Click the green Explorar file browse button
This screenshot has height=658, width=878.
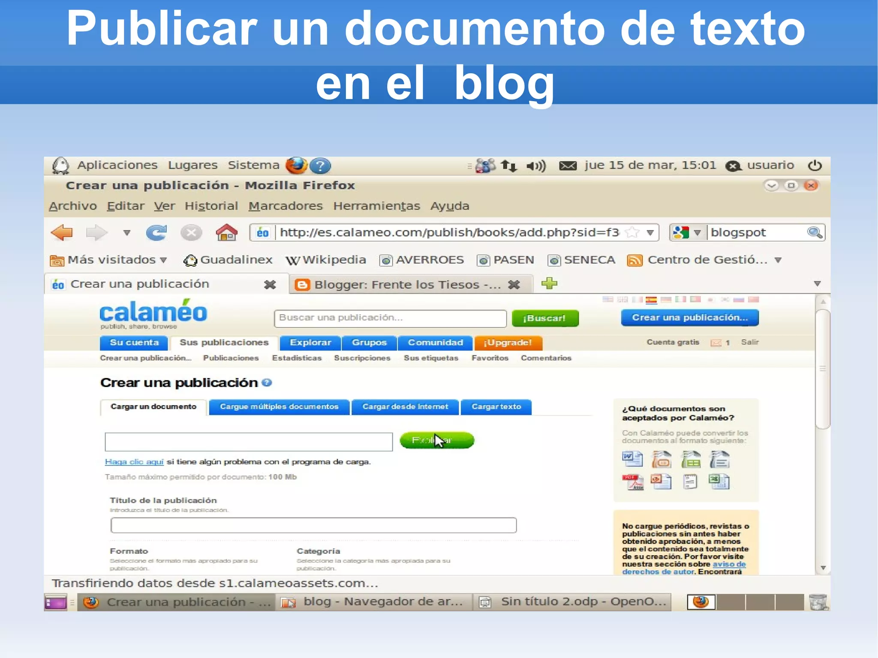click(437, 440)
